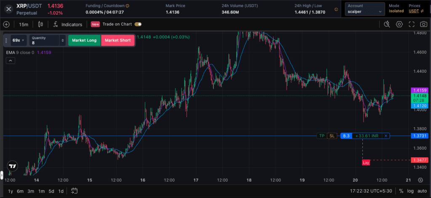The width and height of the screenshot is (431, 198).
Task: Click the compare/add symbol plus icon
Action: pyautogui.click(x=6, y=24)
